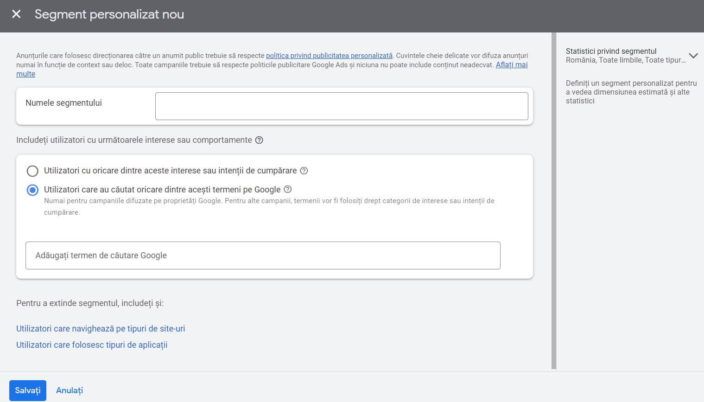Viewport: 704px width, 402px height.
Task: Click the Salvați button
Action: (28, 390)
